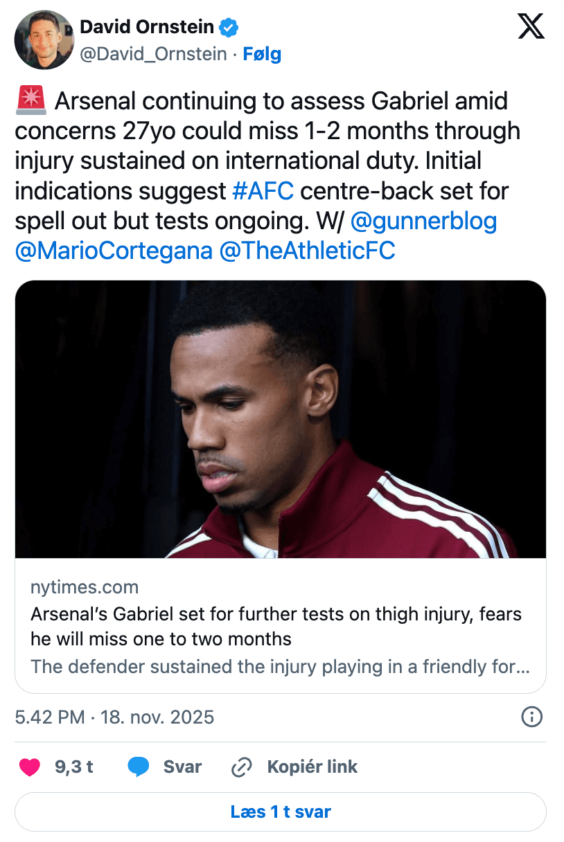Click the @David_Ornstein handle
564x842 pixels.
coord(153,54)
